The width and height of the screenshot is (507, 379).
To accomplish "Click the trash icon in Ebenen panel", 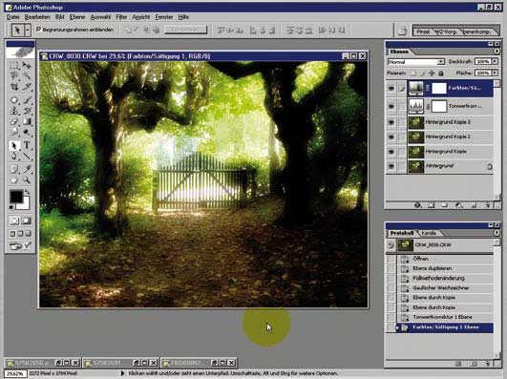I will coord(488,205).
